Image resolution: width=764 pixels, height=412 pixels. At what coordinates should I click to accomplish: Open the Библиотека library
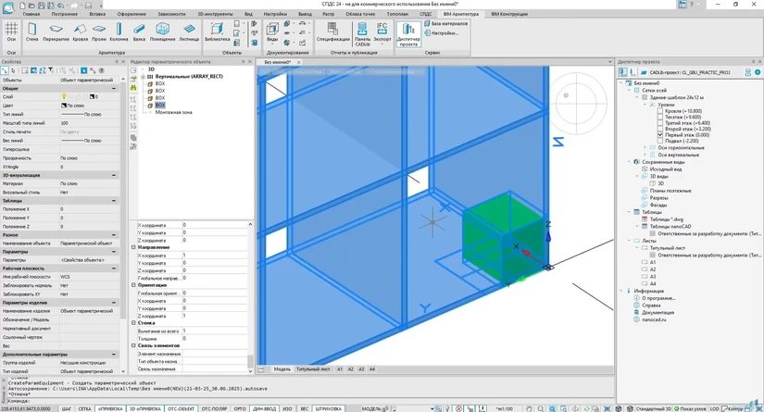pyautogui.click(x=217, y=33)
